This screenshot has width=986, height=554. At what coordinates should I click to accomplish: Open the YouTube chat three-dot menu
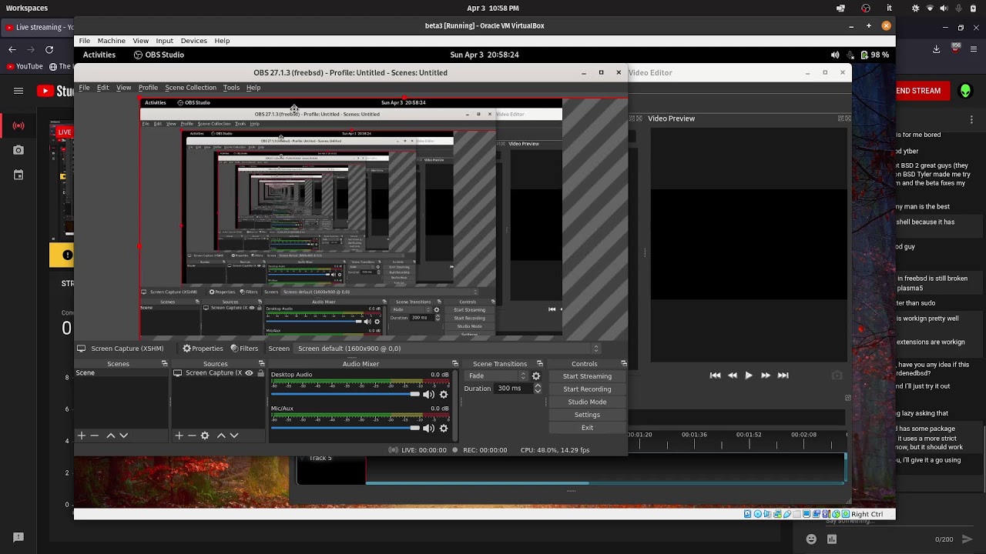point(971,120)
